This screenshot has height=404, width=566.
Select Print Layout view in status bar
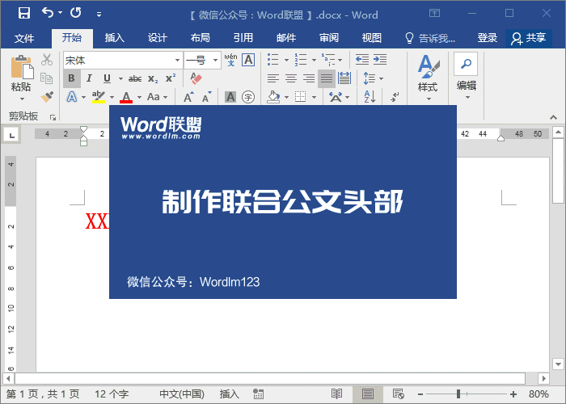pos(367,394)
